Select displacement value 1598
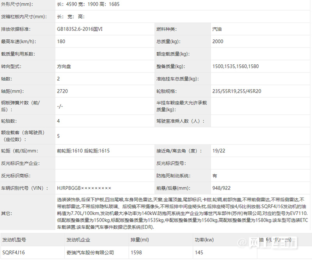This screenshot has height=260, width=312. [136, 253]
